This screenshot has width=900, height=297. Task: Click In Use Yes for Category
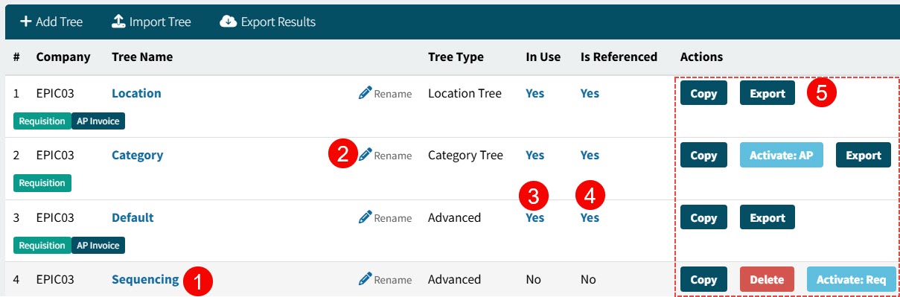tap(534, 155)
